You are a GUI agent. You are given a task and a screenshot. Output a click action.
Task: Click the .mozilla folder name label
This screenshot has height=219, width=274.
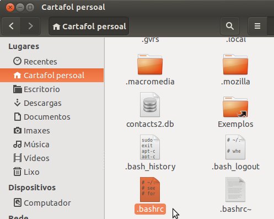(x=235, y=82)
